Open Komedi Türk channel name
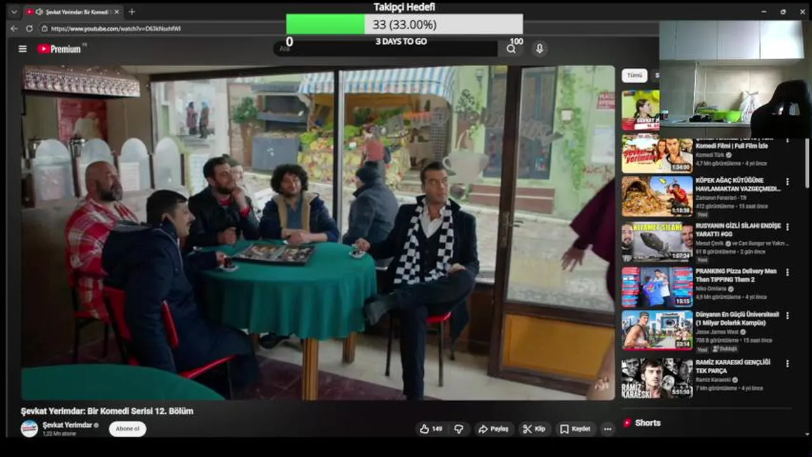The height and width of the screenshot is (457, 812). [710, 155]
